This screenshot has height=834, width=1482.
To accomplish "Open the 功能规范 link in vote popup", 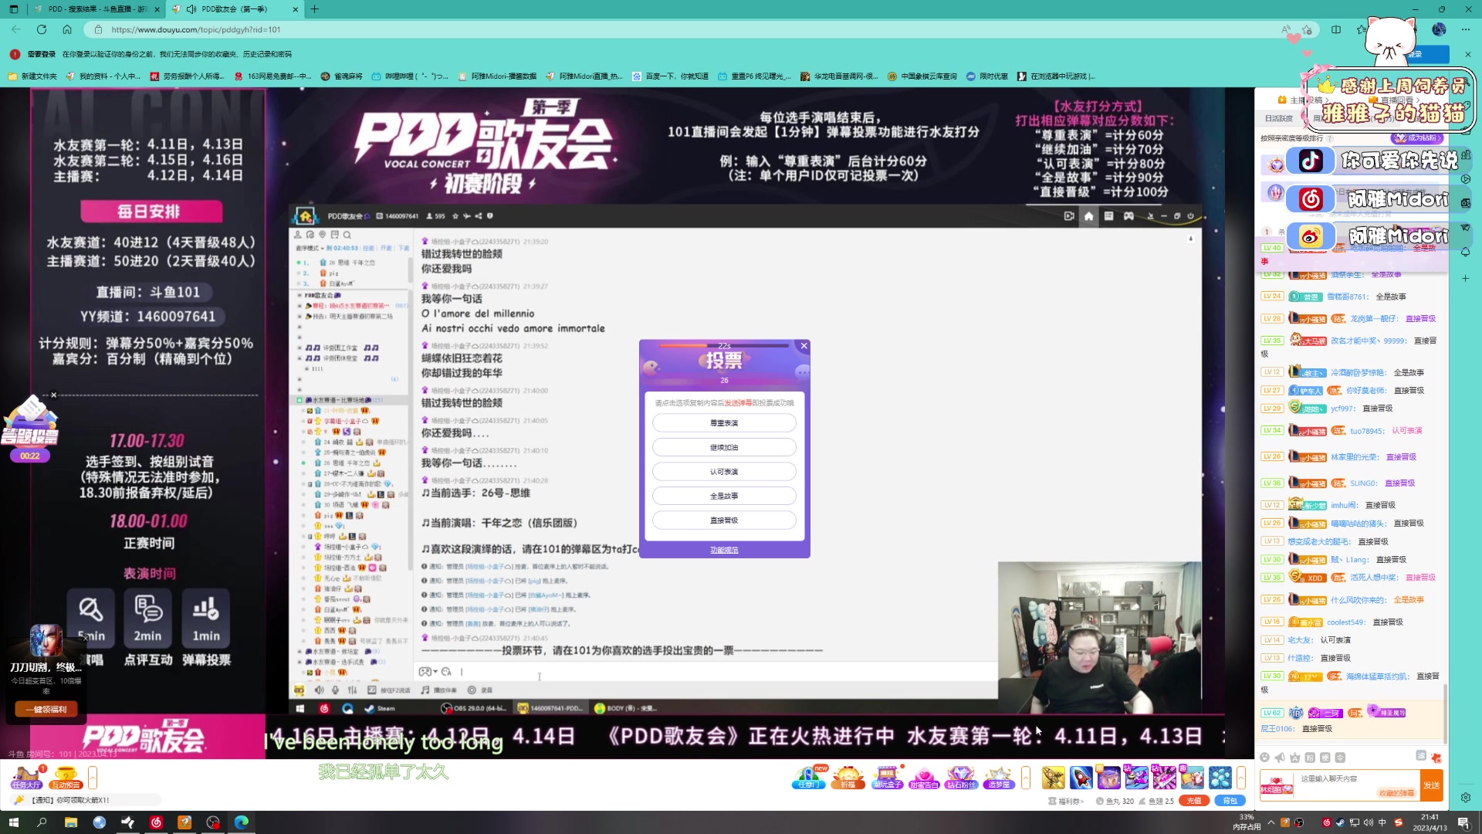I will 724,549.
